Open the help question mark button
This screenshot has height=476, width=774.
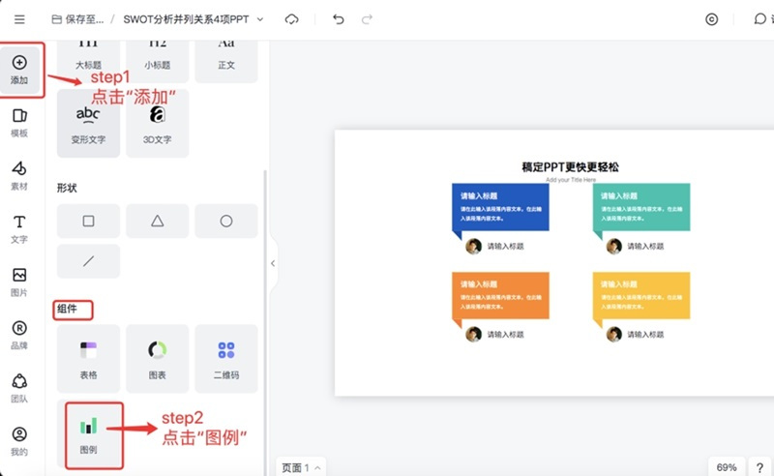pos(759,467)
